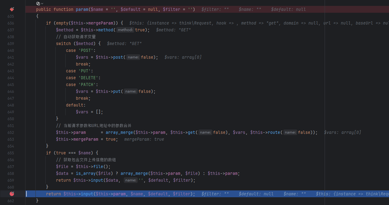The image size is (389, 205).
Task: Click the comment '当前请求参数和URL地址中的参数合并'
Action: point(94,125)
